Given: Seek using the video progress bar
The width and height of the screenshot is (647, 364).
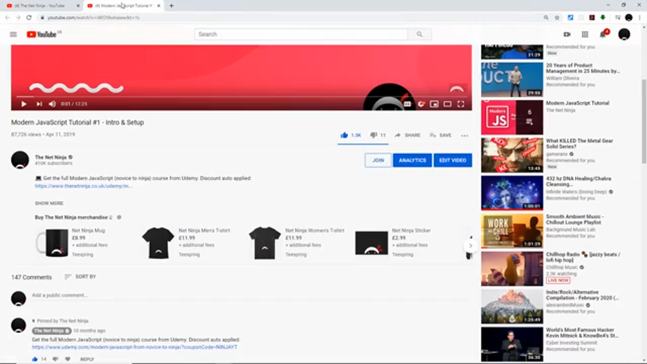Looking at the screenshot, I should [x=241, y=97].
